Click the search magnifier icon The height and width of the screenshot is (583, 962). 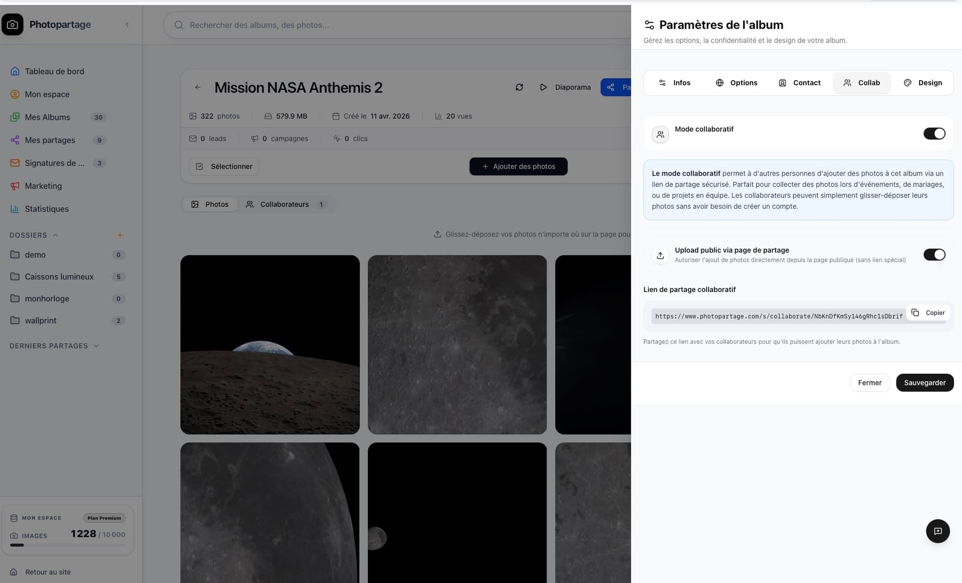point(179,25)
